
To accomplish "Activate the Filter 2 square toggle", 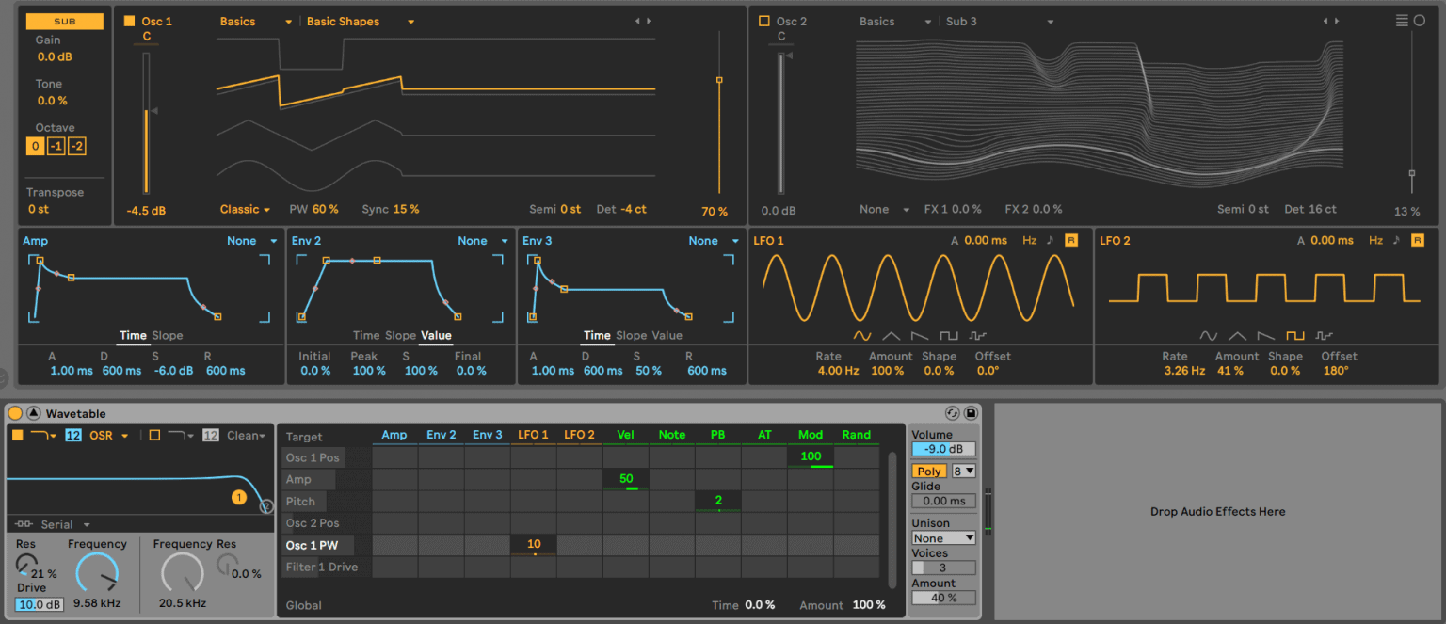I will [x=154, y=436].
